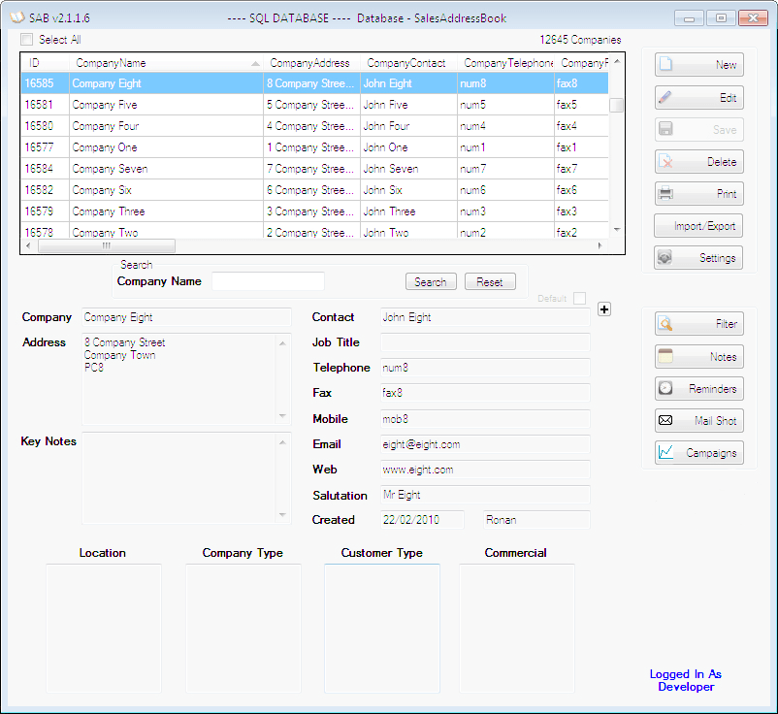The width and height of the screenshot is (778, 714).
Task: Click the Contact field with John Eight
Action: (x=485, y=317)
